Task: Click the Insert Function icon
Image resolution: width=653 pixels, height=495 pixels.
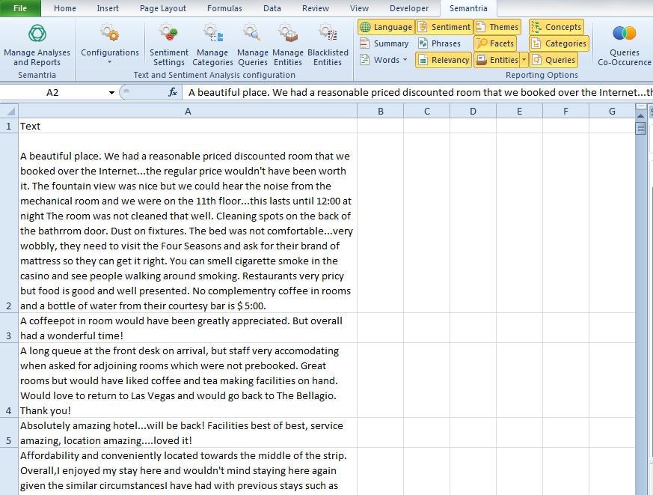Action: coord(173,92)
